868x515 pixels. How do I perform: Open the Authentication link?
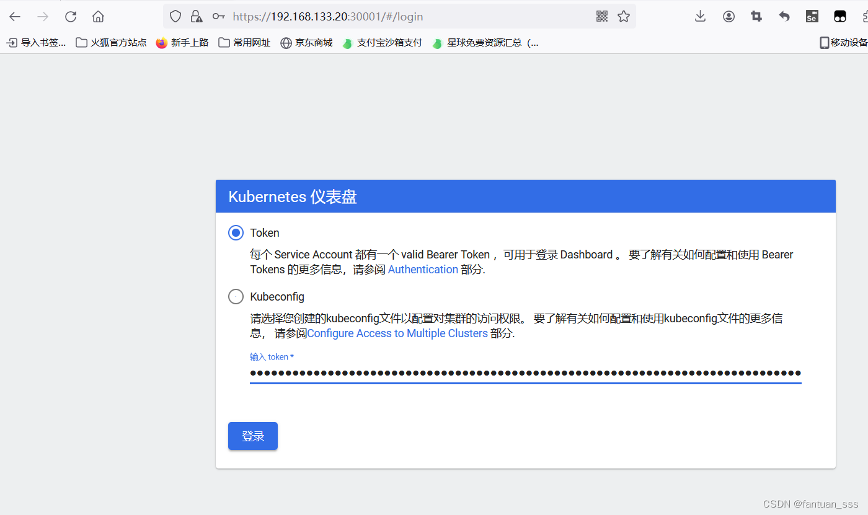[x=423, y=270]
